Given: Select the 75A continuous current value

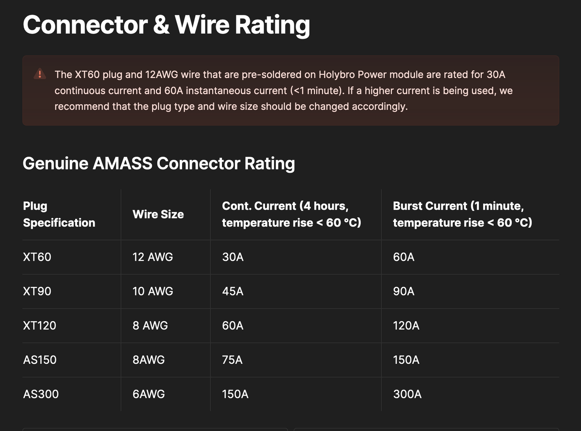Looking at the screenshot, I should click(x=232, y=359).
